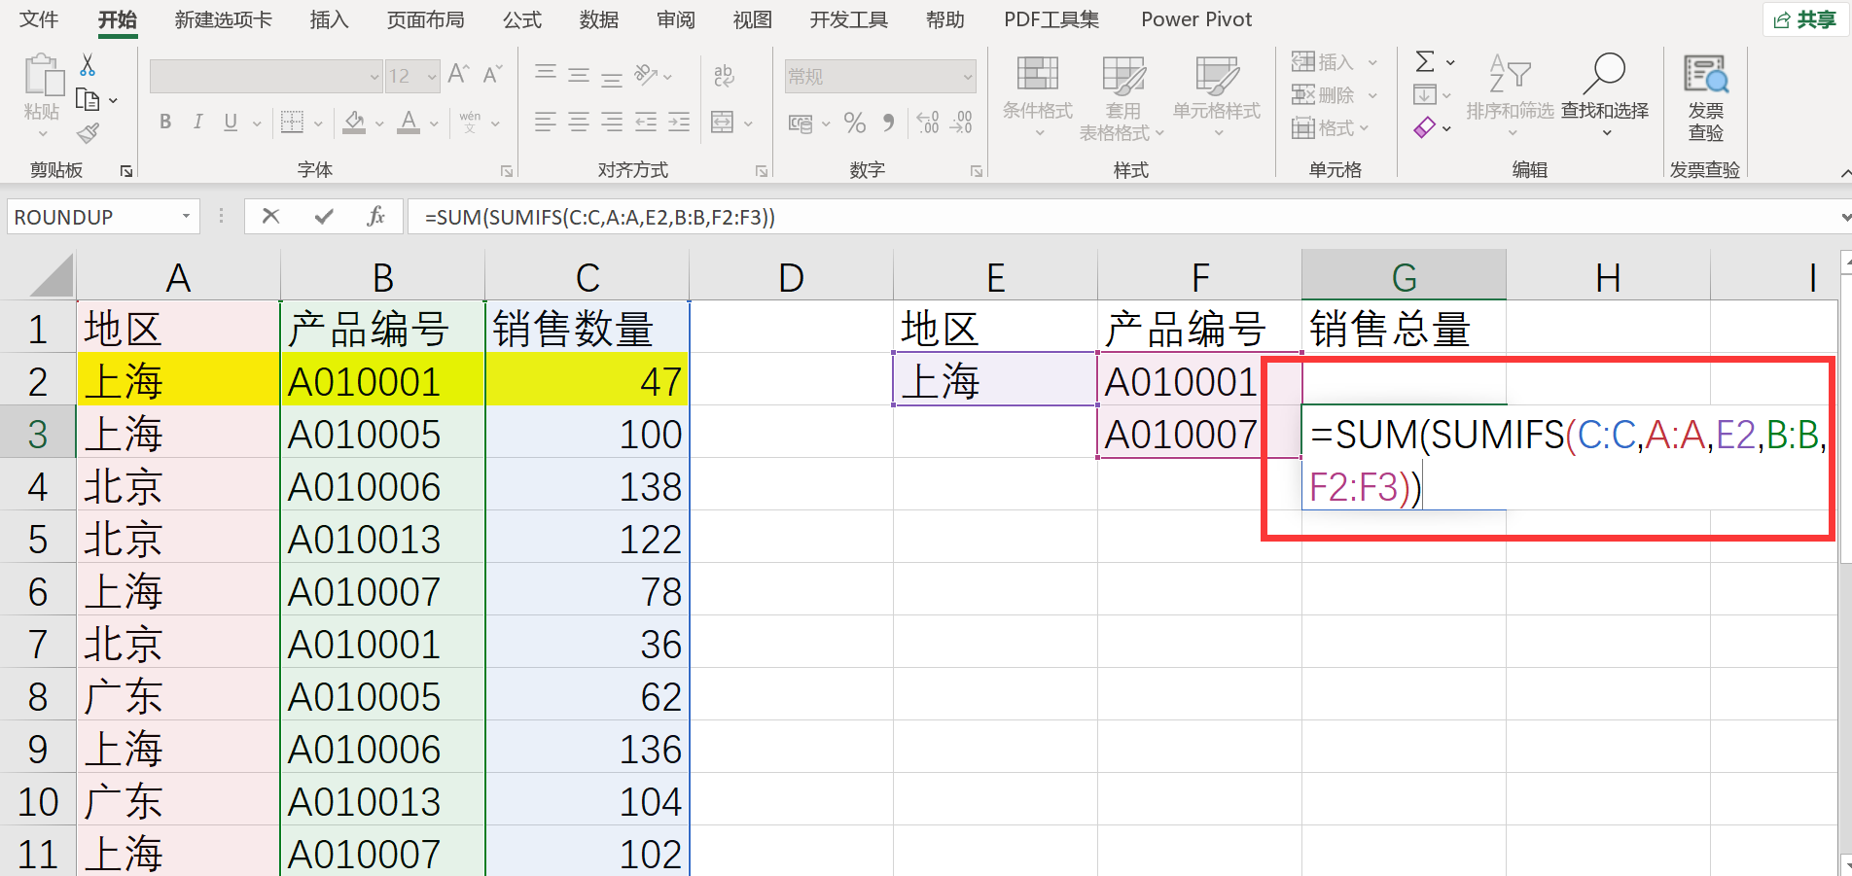Open the Name Box ROUNDUP dropdown
Image resolution: width=1852 pixels, height=876 pixels.
[x=186, y=216]
